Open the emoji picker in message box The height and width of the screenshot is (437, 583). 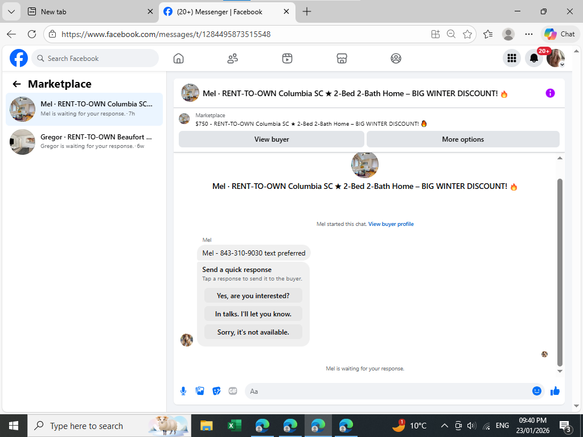(536, 391)
